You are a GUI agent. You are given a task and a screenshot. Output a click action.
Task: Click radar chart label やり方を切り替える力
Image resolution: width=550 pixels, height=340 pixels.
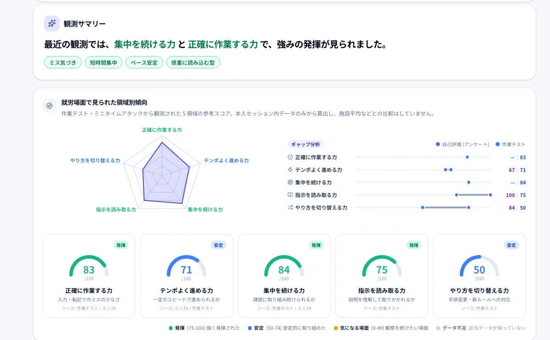coord(95,161)
